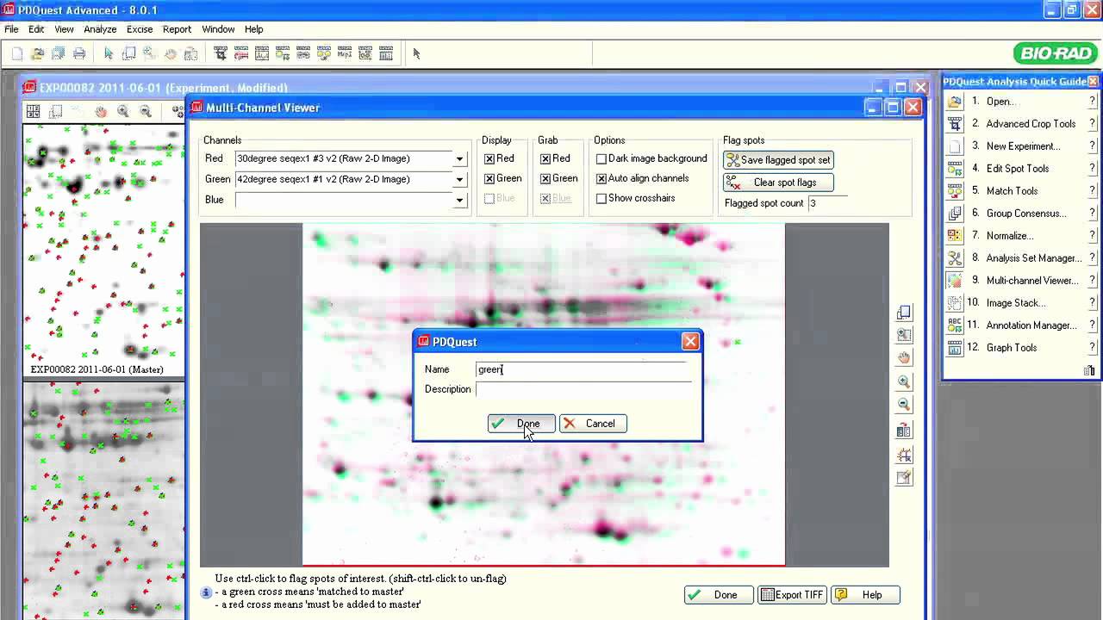Open New Experiment entry in Quick Guide
Screen dimensions: 1103x620
tap(1023, 146)
